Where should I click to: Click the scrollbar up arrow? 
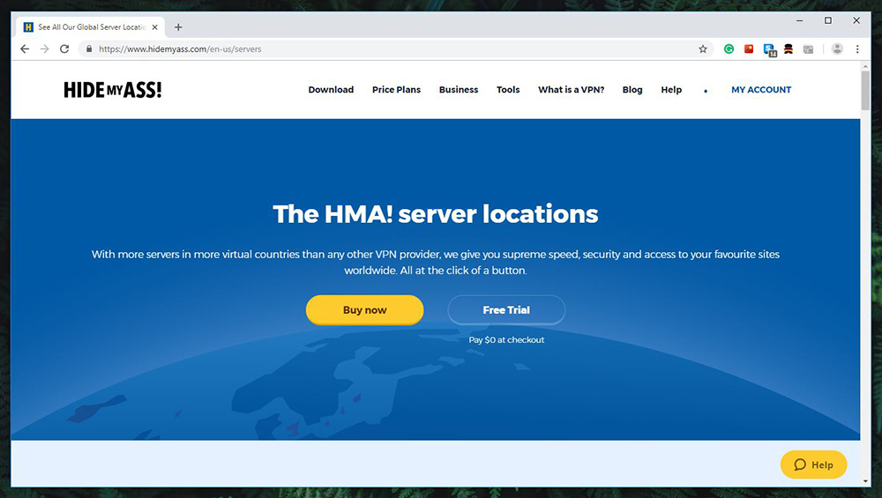click(x=865, y=66)
